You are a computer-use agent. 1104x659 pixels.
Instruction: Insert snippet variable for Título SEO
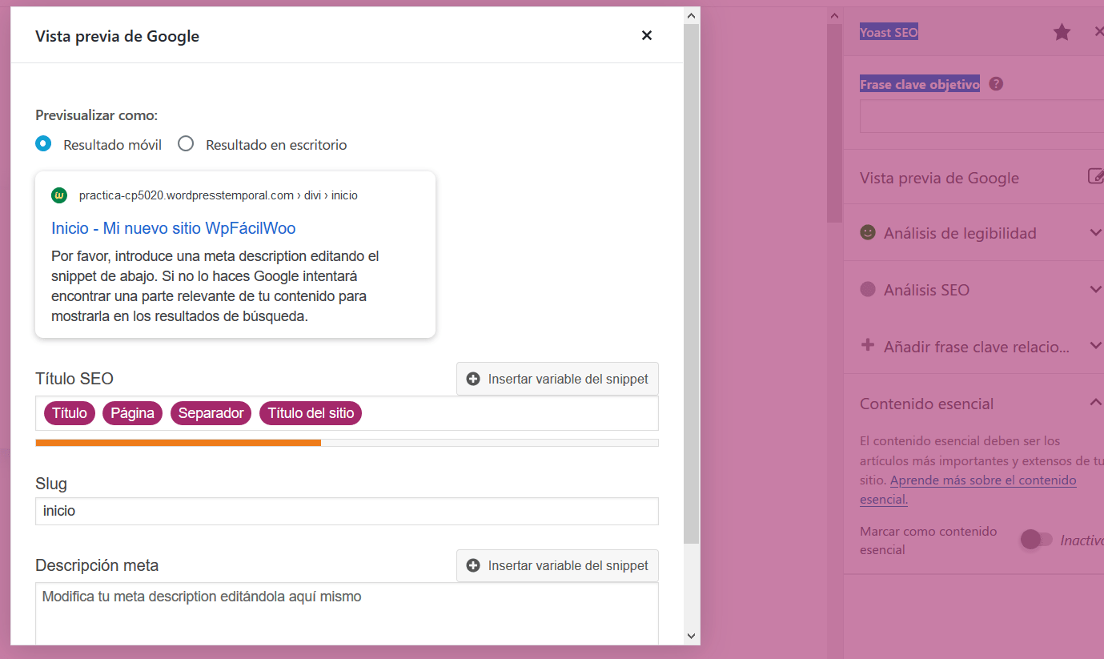click(557, 379)
